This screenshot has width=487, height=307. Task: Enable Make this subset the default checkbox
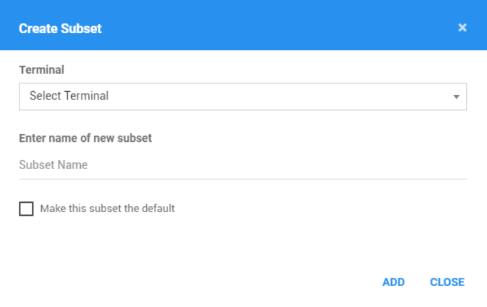[26, 209]
